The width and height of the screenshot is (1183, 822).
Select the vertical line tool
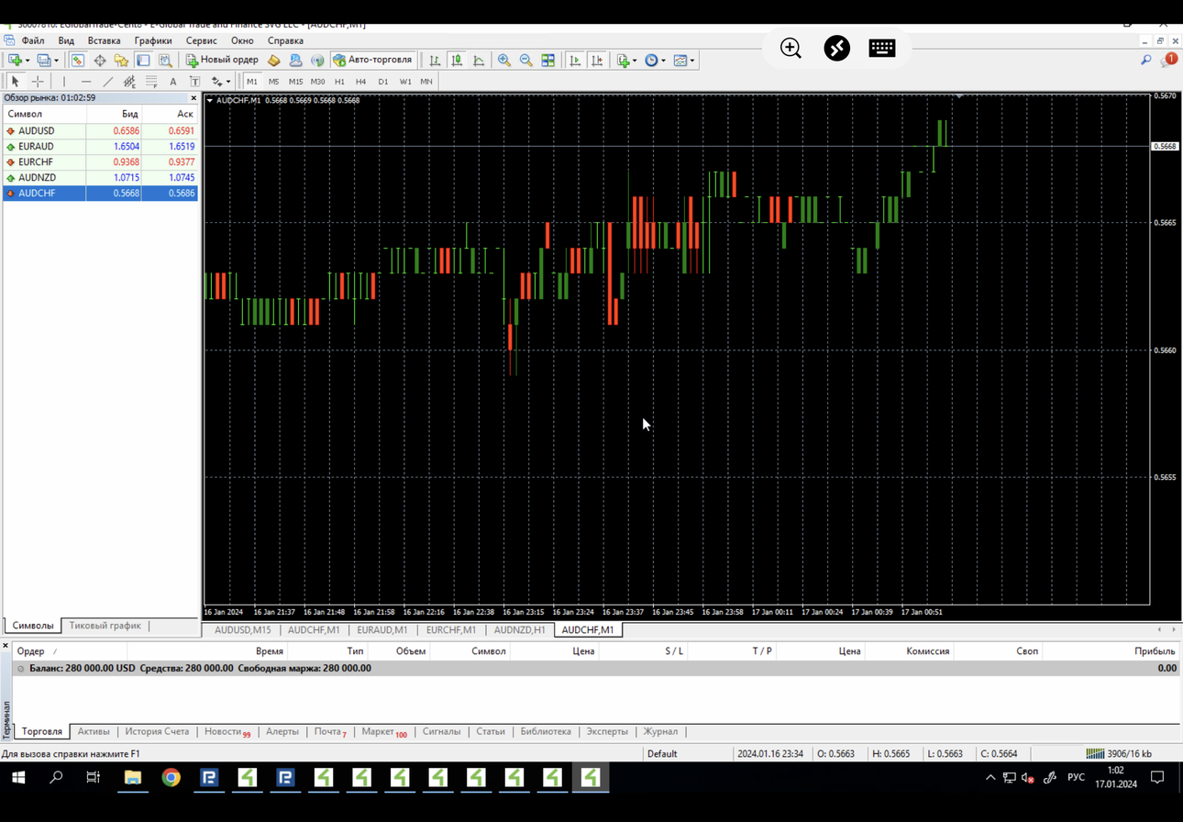64,82
